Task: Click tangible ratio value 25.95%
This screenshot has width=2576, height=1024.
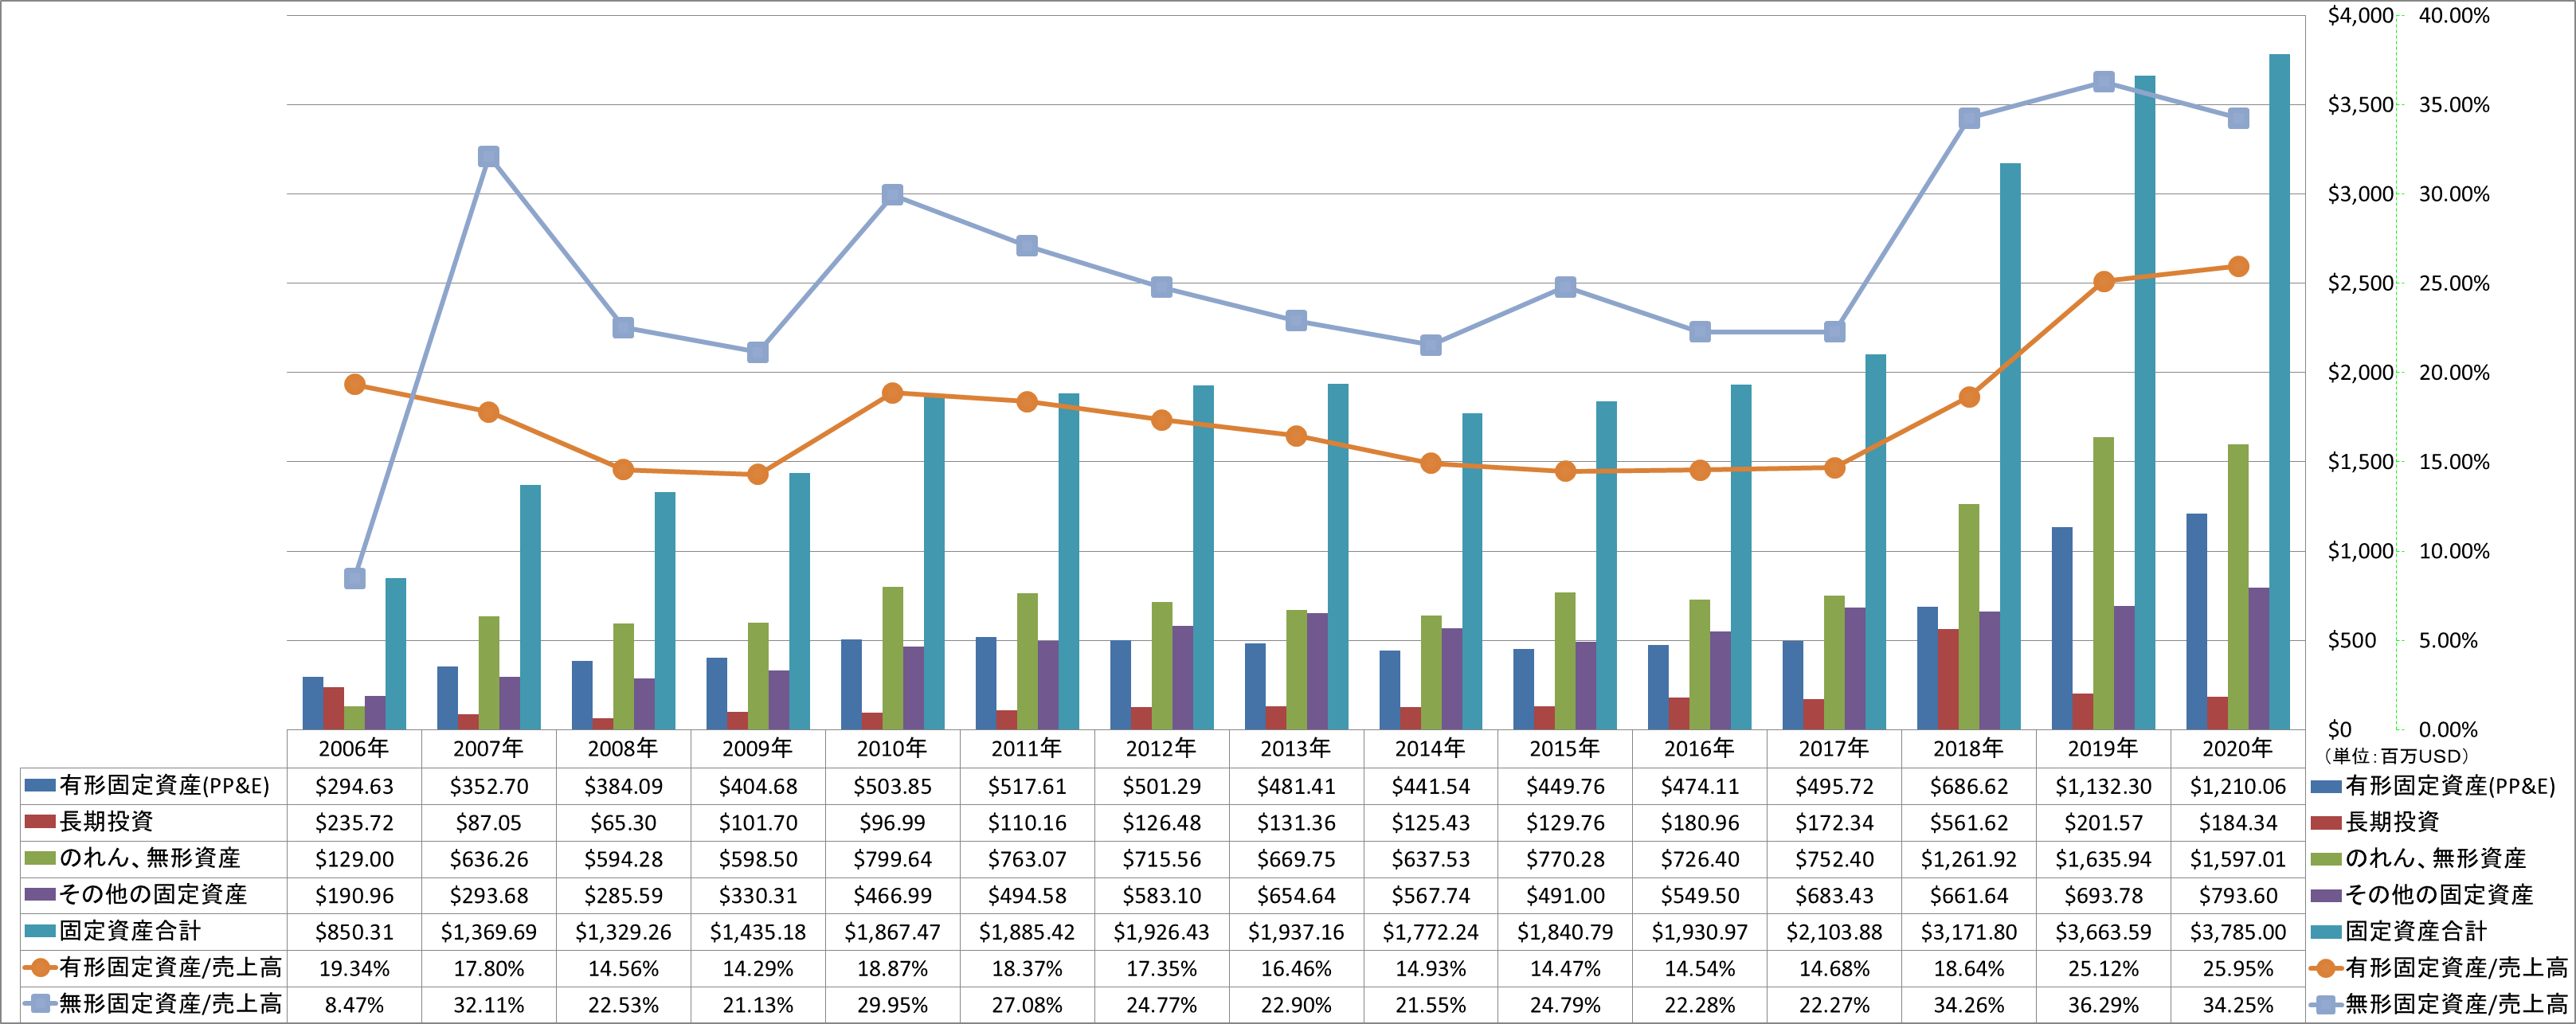Action: (x=2238, y=969)
